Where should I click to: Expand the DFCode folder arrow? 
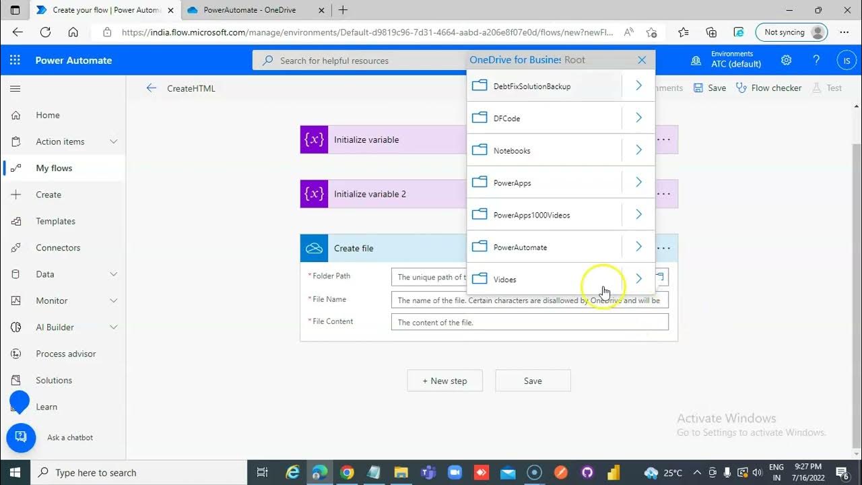[x=638, y=118]
